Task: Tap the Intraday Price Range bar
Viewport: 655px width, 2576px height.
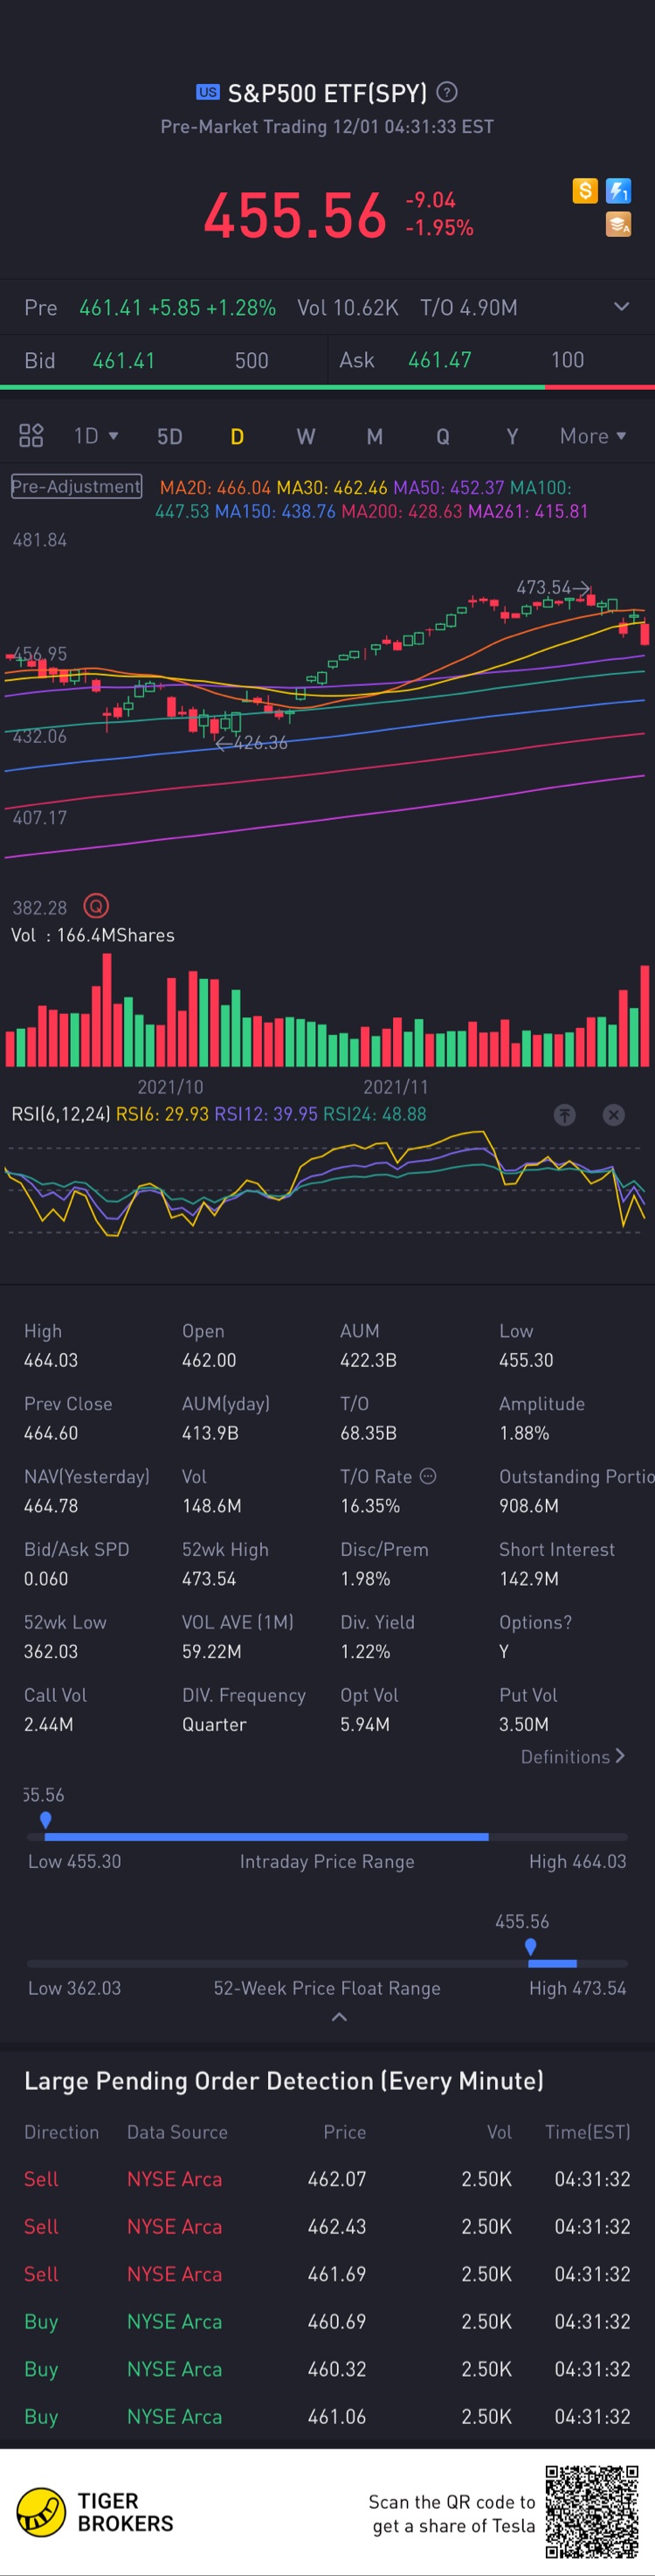Action: pos(327,1837)
